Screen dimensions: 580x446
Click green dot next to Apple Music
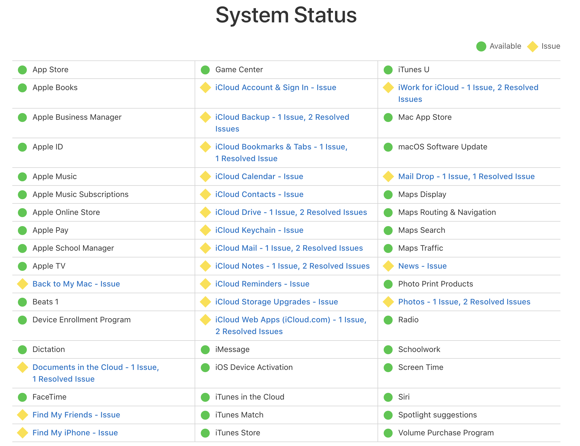pyautogui.click(x=22, y=177)
